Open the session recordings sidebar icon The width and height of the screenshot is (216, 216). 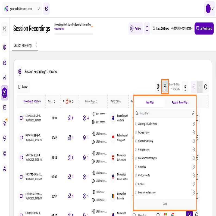click(x=5, y=93)
